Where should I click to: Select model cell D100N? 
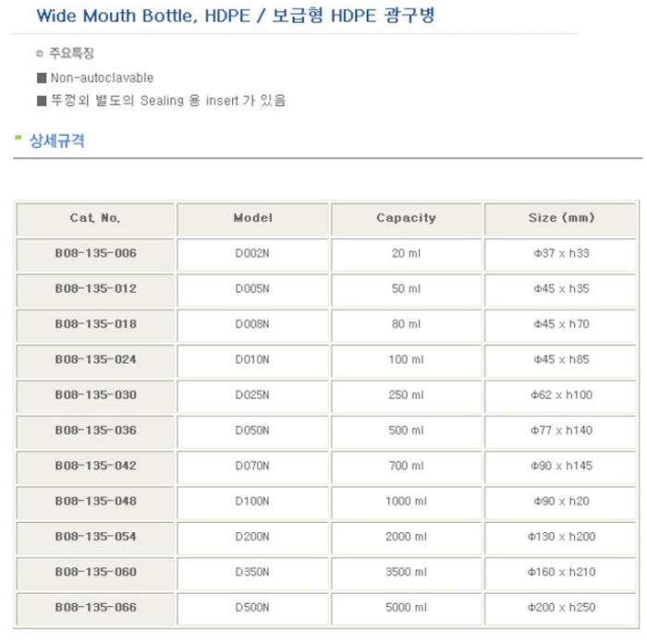(252, 502)
